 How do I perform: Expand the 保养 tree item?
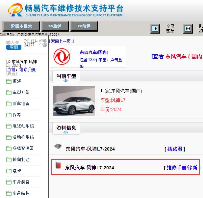click(17, 115)
